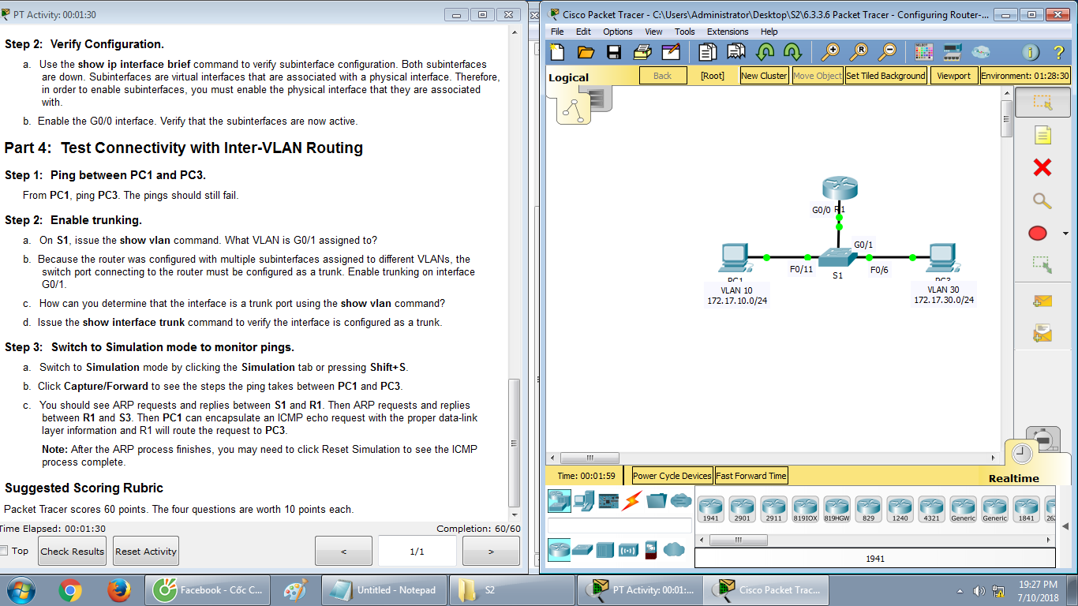Click the Zoom In magnifier
This screenshot has width=1078, height=606.
point(830,52)
